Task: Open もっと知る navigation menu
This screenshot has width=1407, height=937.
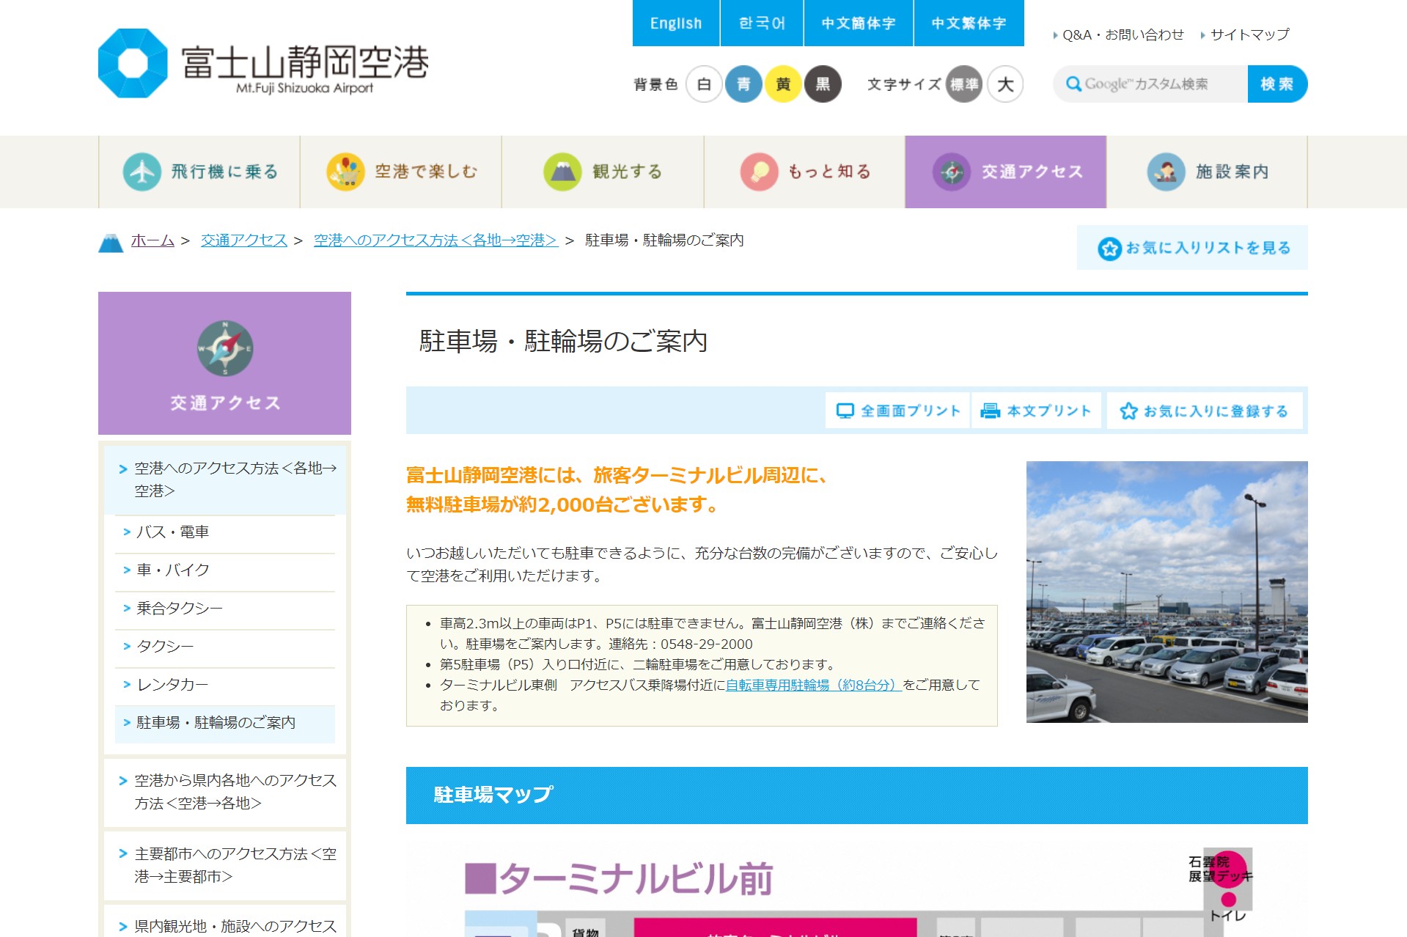Action: click(804, 172)
